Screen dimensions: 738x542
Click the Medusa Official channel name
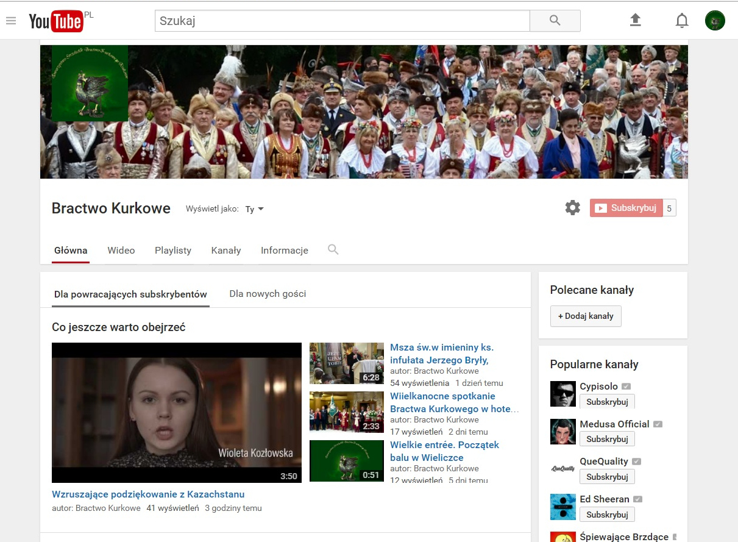tap(614, 424)
